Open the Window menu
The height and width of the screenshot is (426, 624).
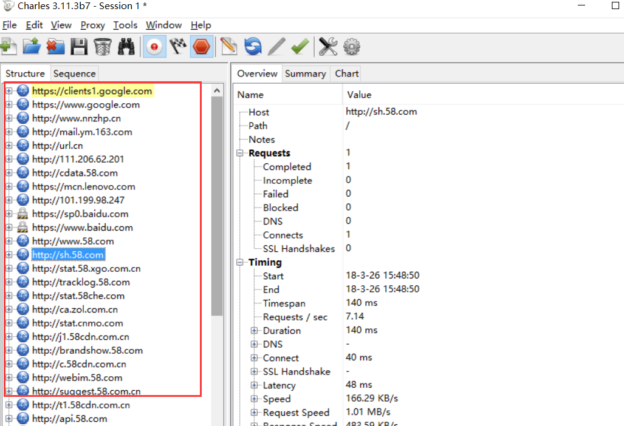pos(163,25)
